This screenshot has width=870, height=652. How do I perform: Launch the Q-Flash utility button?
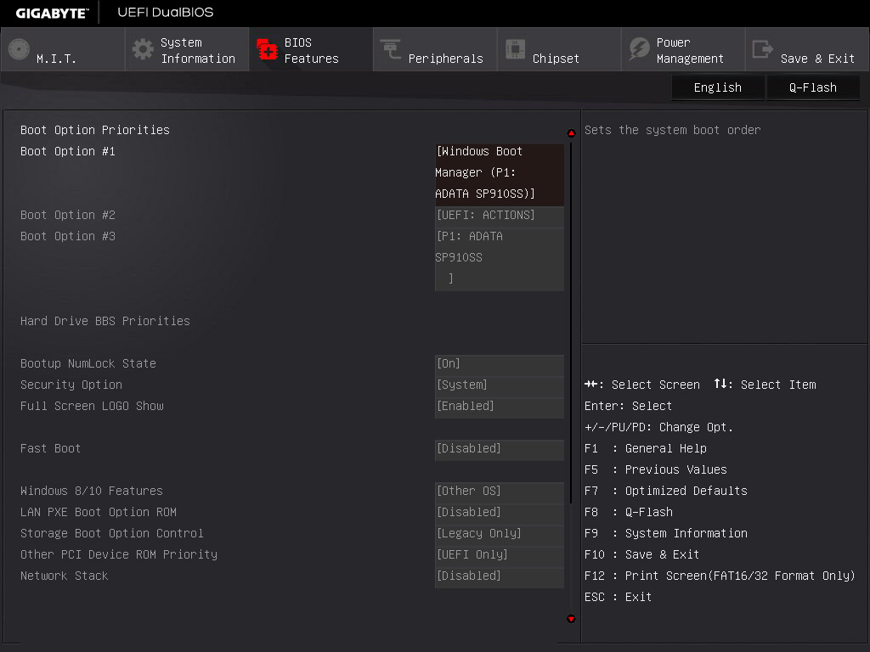pos(813,87)
